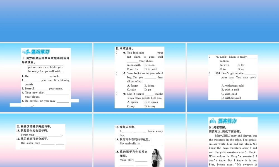The width and height of the screenshot is (279, 167).
Task: Select option 'C. take' in question 7
Action: point(131,90)
